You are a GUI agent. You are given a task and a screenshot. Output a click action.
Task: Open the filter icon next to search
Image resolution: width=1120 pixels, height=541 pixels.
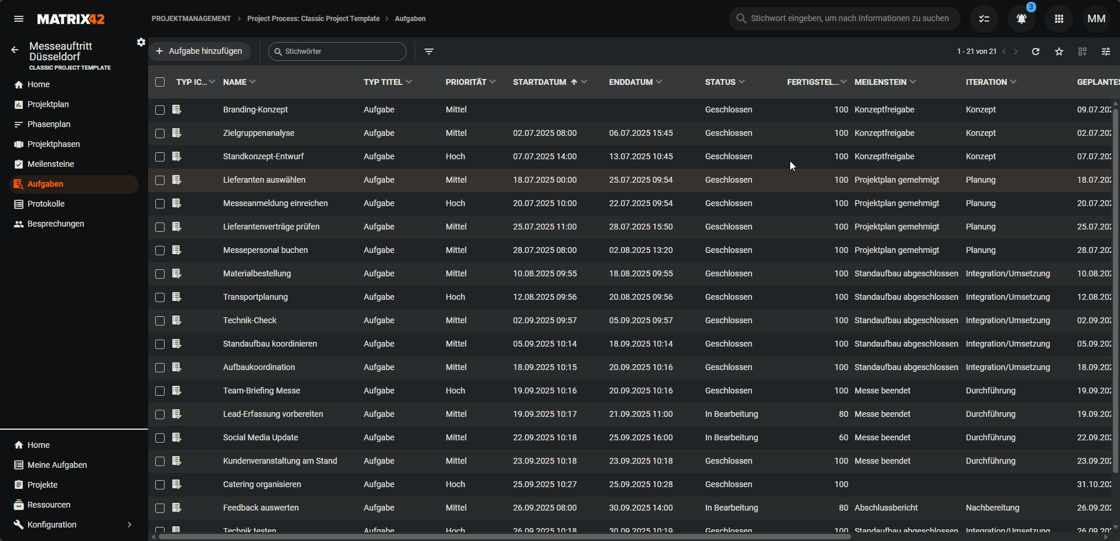tap(429, 52)
